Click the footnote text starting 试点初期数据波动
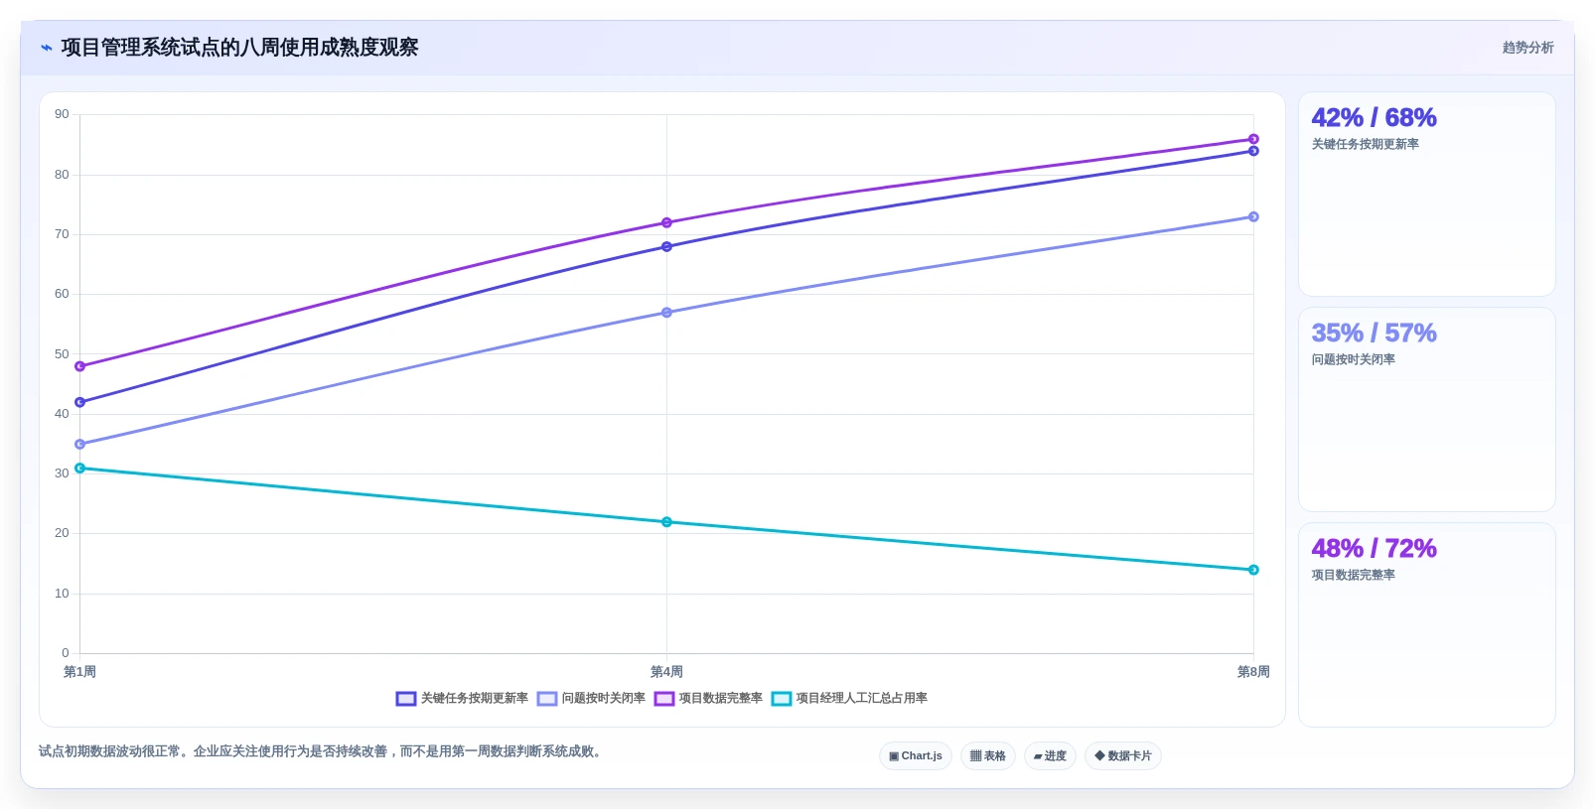This screenshot has height=809, width=1595. (x=322, y=751)
